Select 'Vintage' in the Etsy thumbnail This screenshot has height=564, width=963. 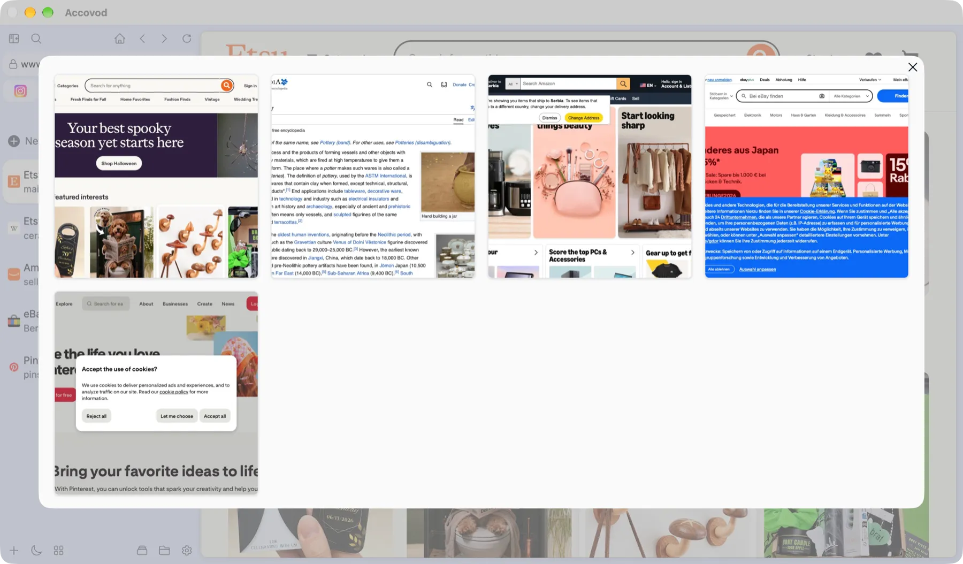pyautogui.click(x=212, y=100)
